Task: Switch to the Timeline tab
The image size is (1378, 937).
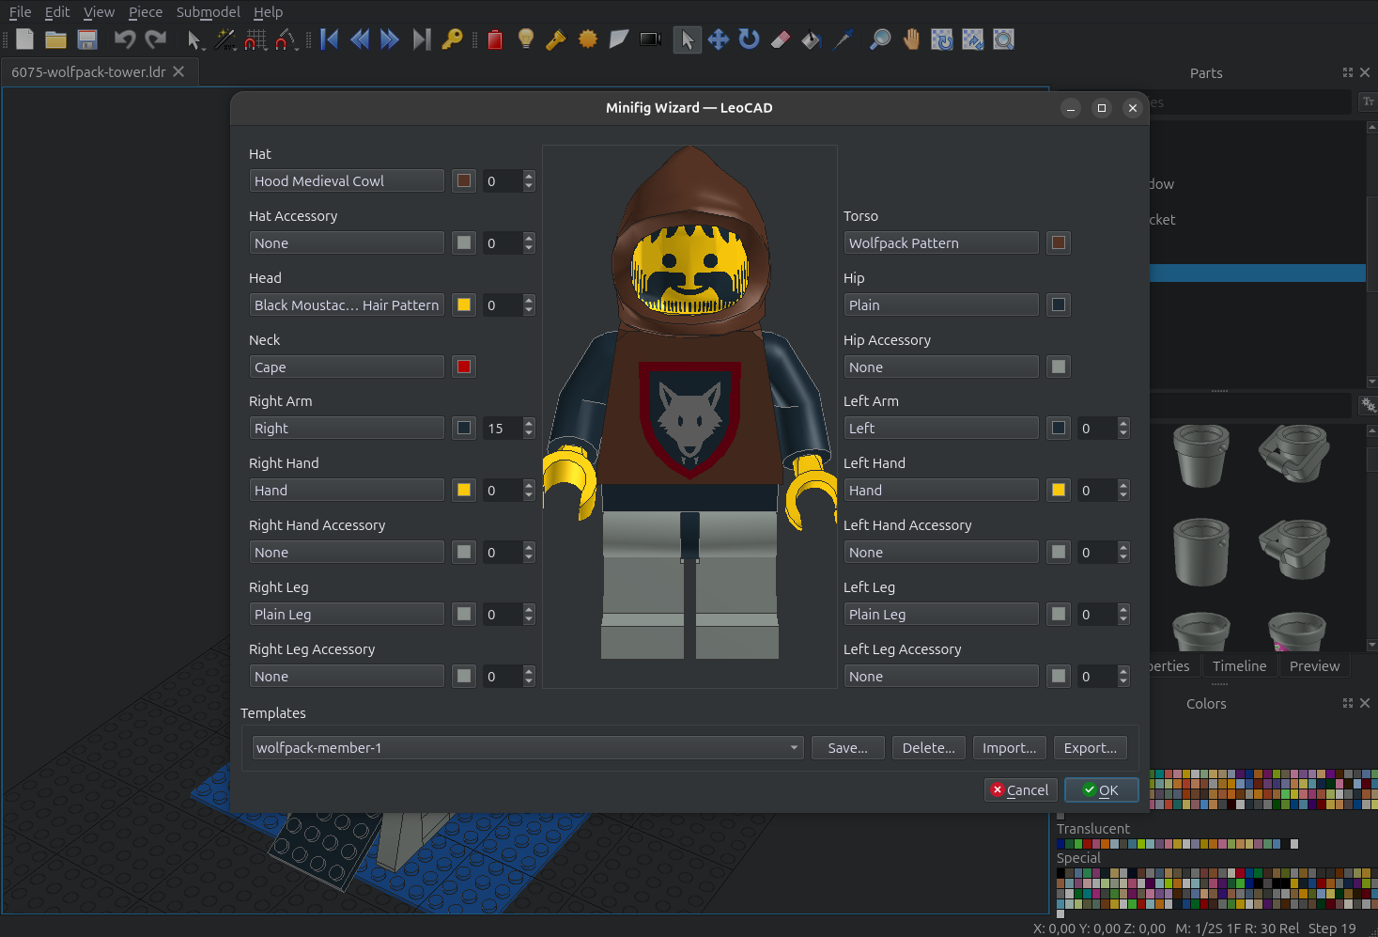Action: pyautogui.click(x=1239, y=665)
